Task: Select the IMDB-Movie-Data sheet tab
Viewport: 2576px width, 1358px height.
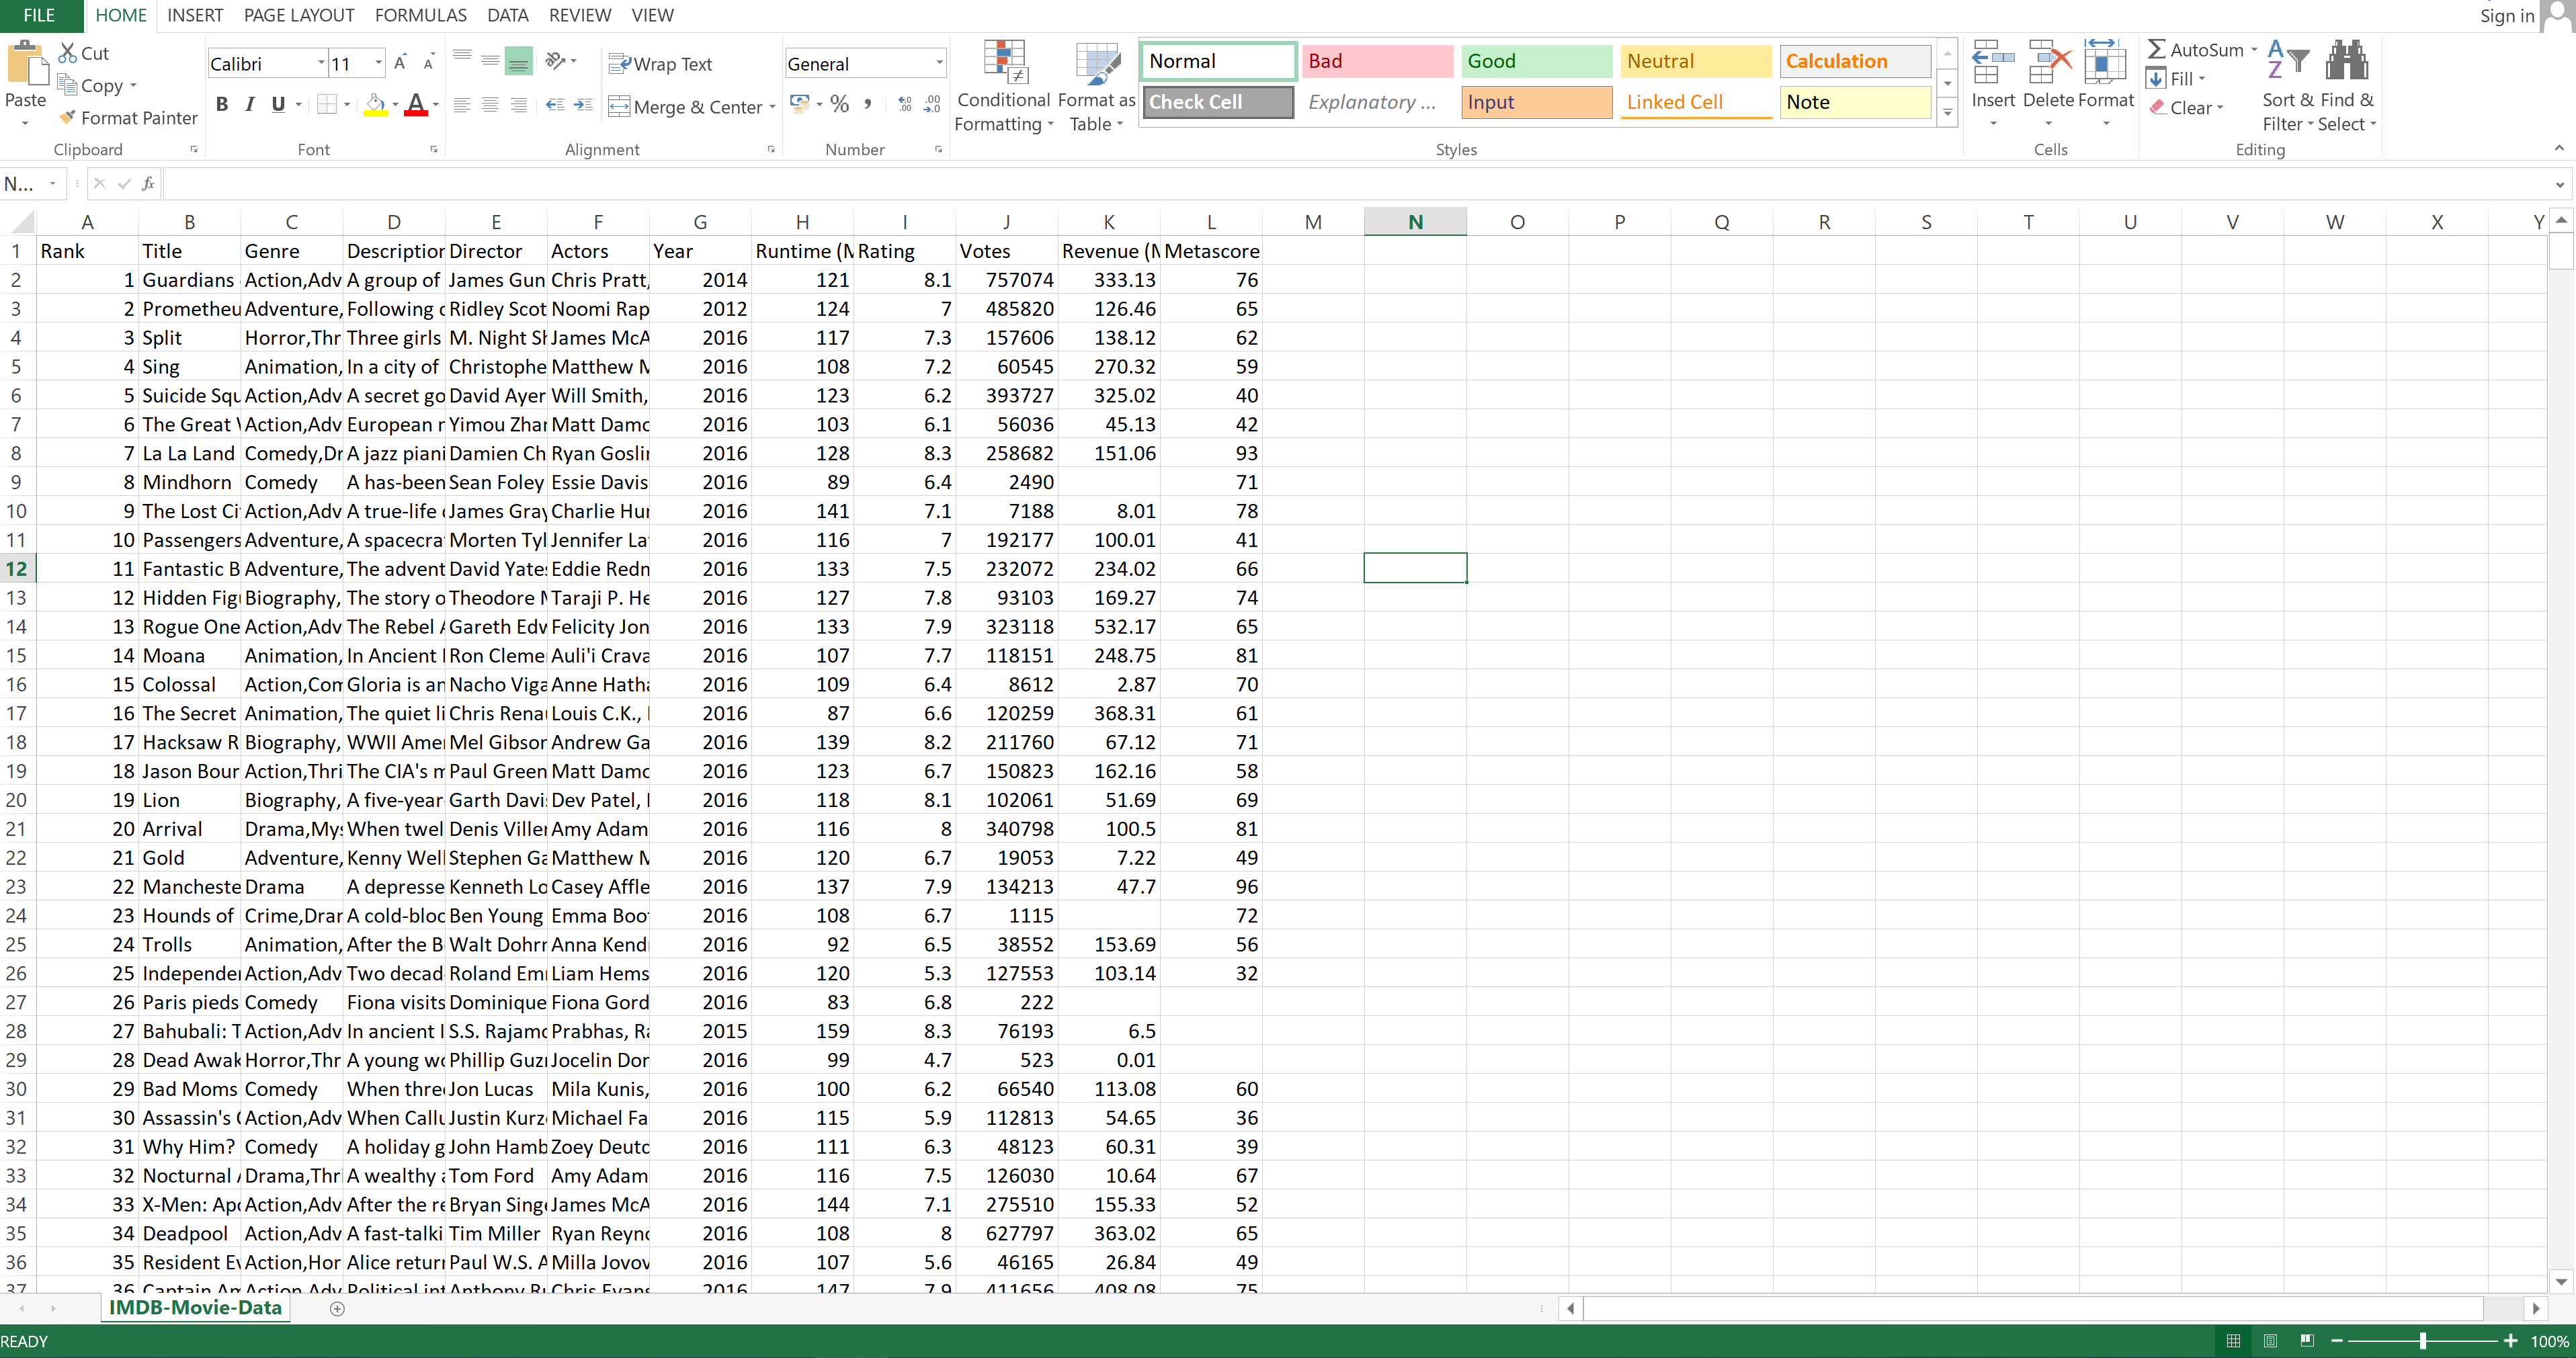Action: [195, 1307]
